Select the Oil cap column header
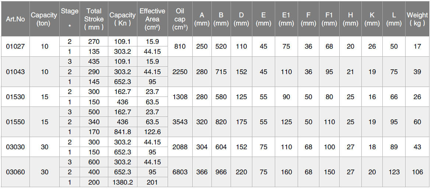Image resolution: width=431 pixels, height=189 pixels. tap(180, 19)
